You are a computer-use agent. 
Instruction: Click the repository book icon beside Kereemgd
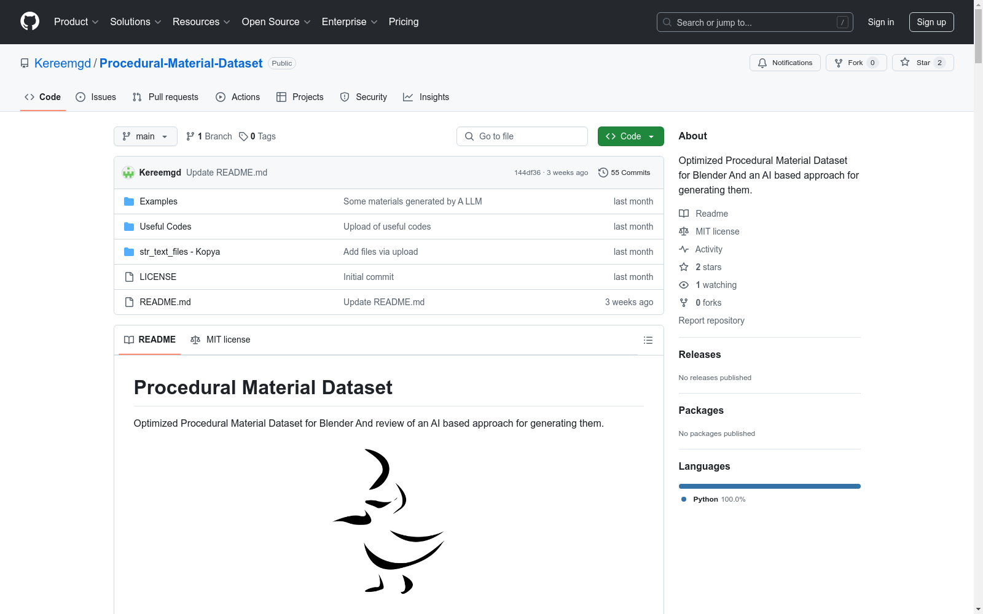[25, 63]
